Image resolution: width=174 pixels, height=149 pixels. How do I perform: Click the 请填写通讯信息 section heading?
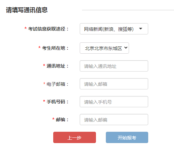click(x=27, y=10)
